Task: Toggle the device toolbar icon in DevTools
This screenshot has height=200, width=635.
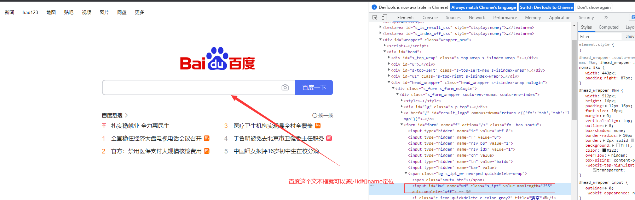Action: [x=384, y=17]
